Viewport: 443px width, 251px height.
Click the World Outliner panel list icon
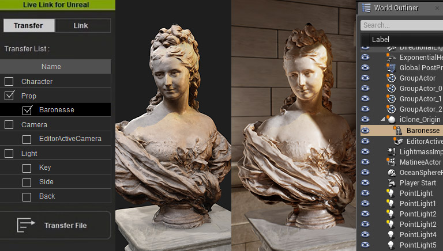click(366, 7)
